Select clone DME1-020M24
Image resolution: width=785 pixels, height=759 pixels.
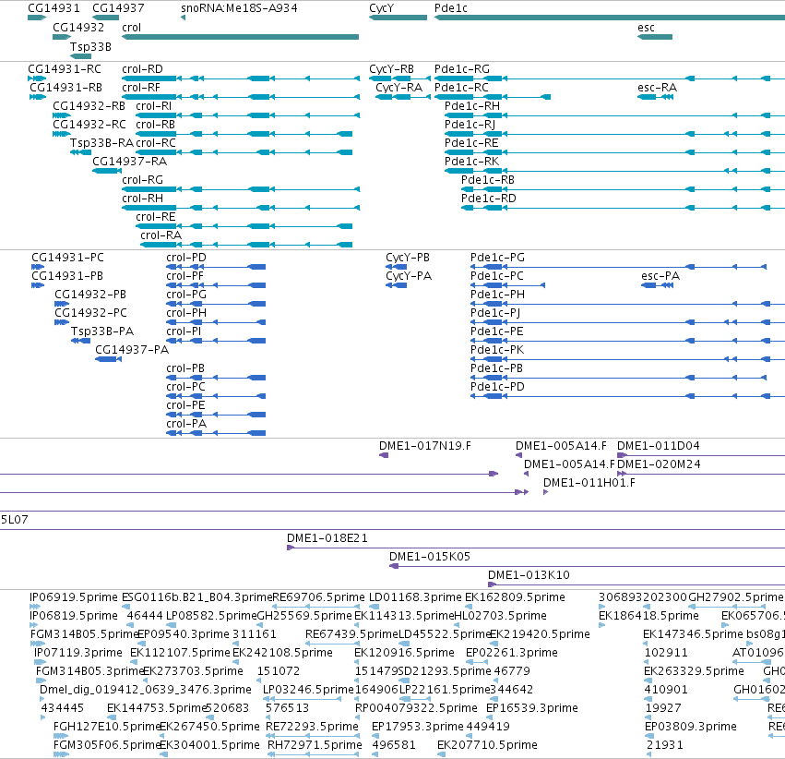[x=701, y=474]
